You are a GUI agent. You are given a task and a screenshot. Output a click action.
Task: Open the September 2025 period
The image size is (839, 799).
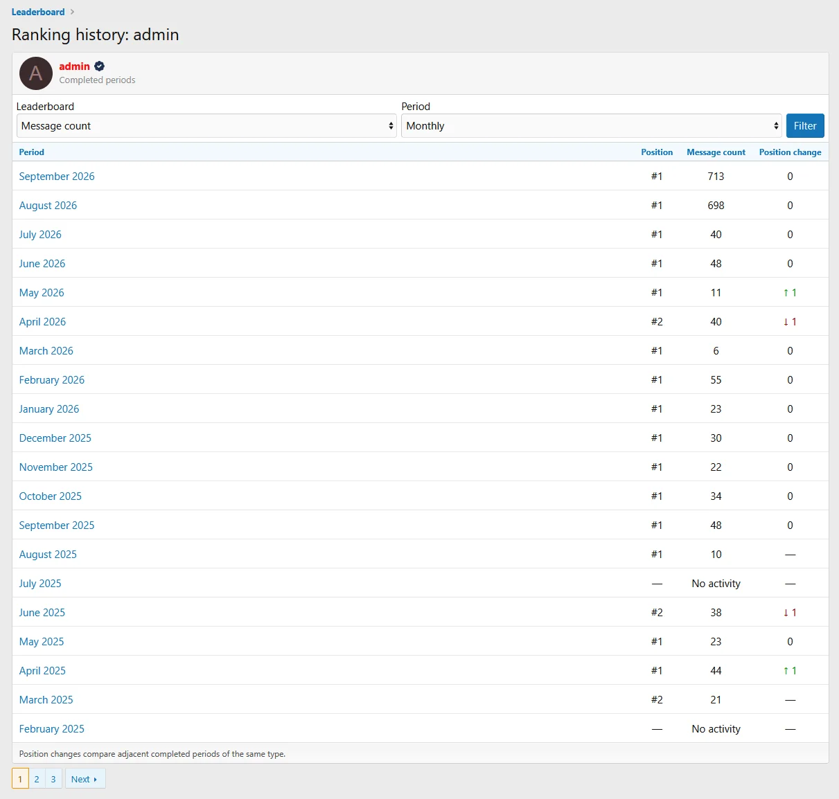pos(57,526)
